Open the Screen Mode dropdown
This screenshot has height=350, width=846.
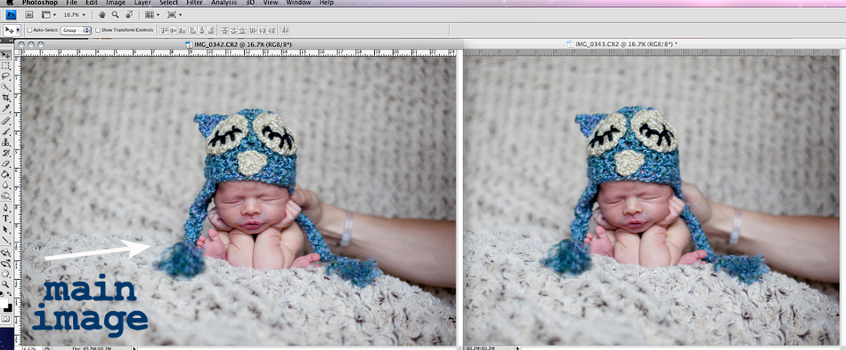point(175,14)
